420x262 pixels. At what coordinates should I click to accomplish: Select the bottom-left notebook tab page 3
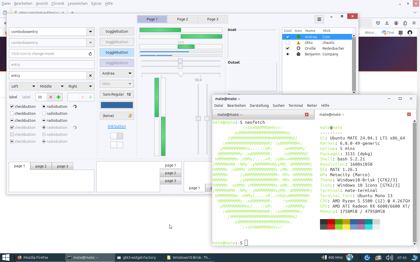62,166
